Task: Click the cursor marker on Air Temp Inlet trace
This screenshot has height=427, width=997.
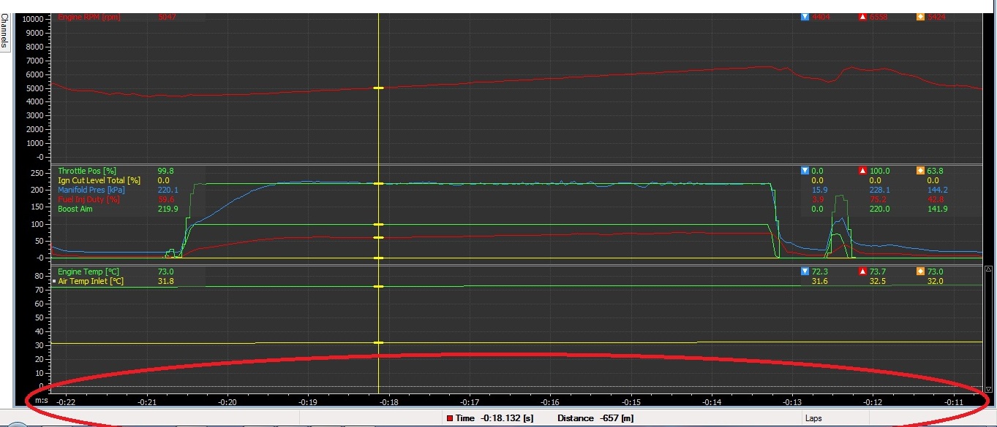Action: 378,342
